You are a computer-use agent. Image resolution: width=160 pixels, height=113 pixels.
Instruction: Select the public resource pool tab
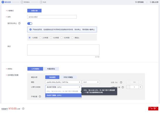coord(35,69)
